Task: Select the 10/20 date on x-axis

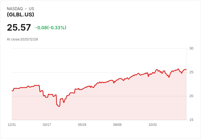Action: click(153, 125)
